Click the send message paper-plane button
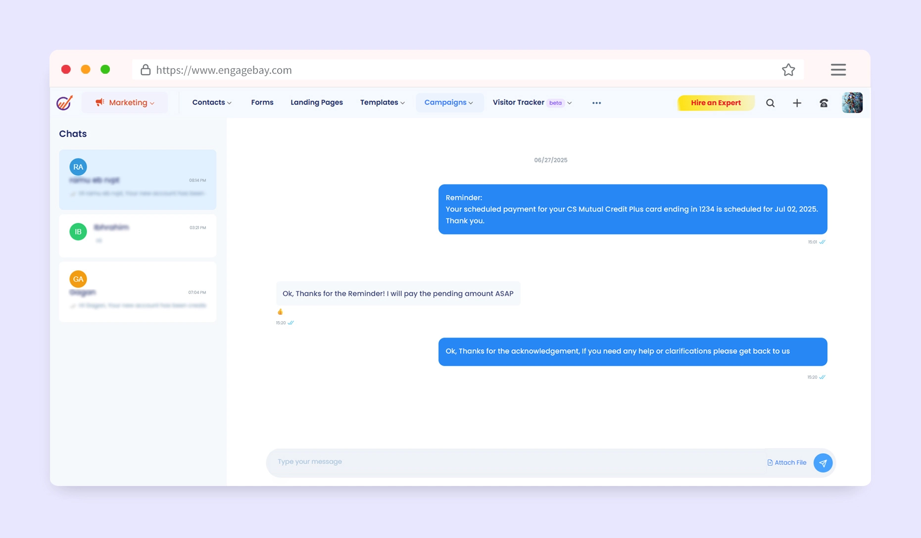Viewport: 921px width, 538px height. (823, 463)
